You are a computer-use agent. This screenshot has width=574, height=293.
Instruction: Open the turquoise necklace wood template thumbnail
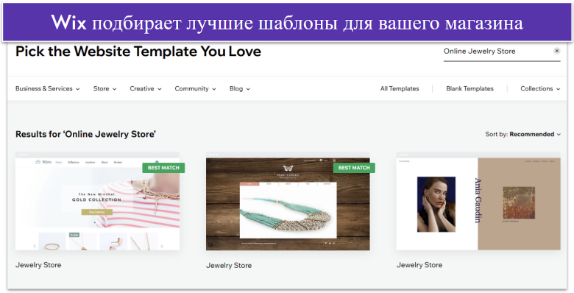click(x=288, y=201)
